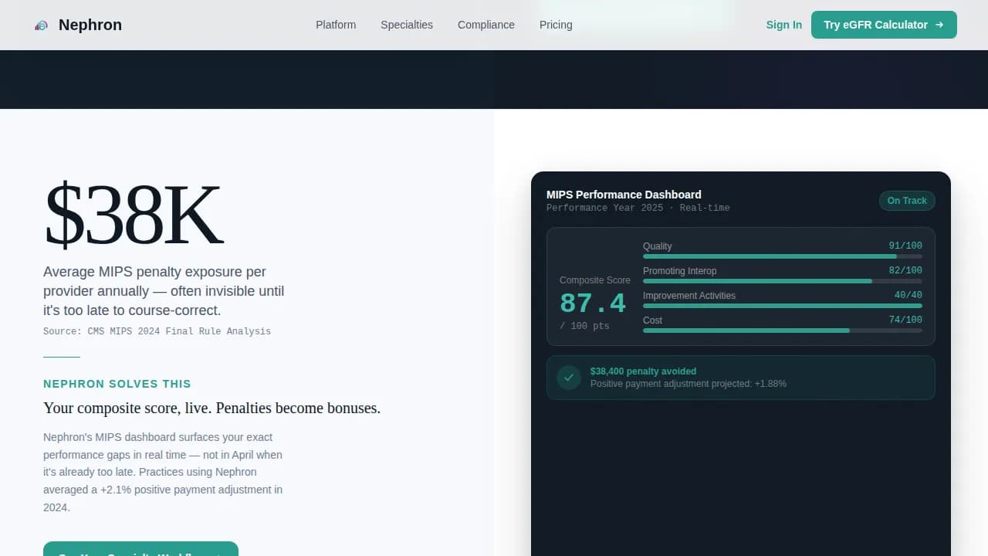Click the $38K headline figure
988x556 pixels.
click(x=134, y=215)
